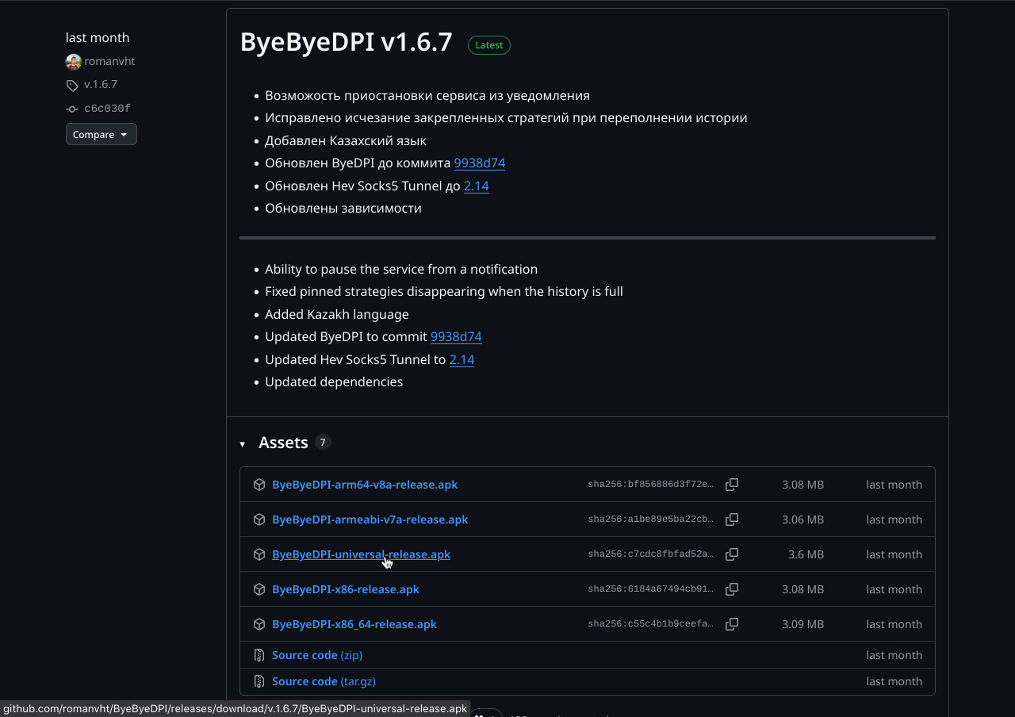Copy SHA256 hash for x86 APK
Viewport: 1015px width, 717px height.
pos(731,589)
